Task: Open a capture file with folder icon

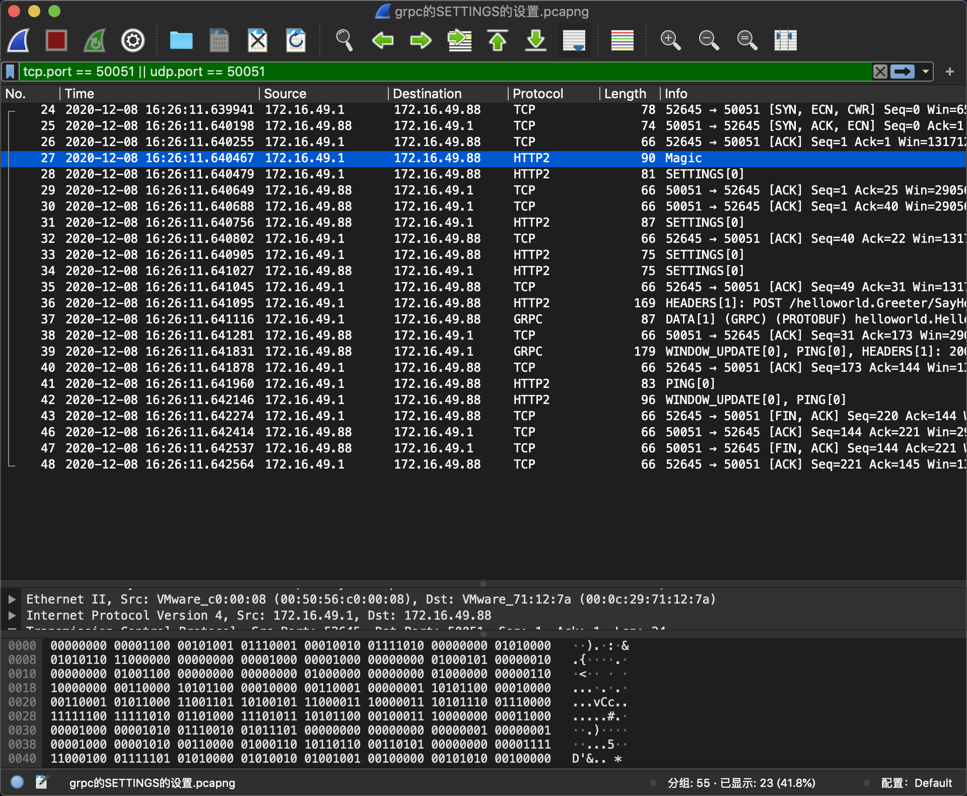Action: (181, 40)
